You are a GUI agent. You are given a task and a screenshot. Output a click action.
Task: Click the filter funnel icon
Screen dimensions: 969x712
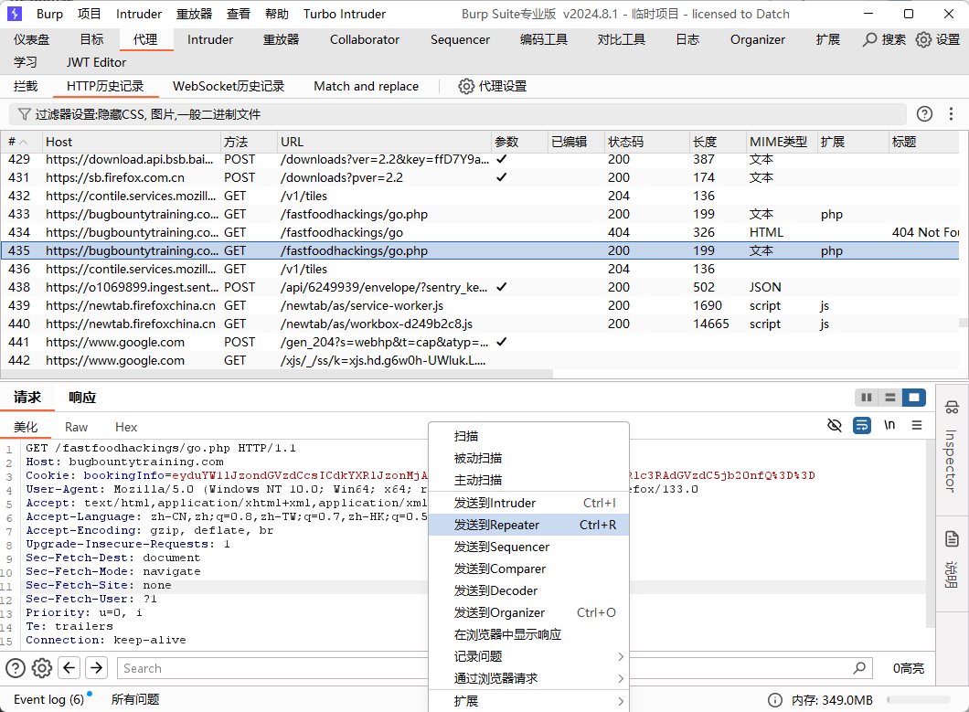coord(24,114)
